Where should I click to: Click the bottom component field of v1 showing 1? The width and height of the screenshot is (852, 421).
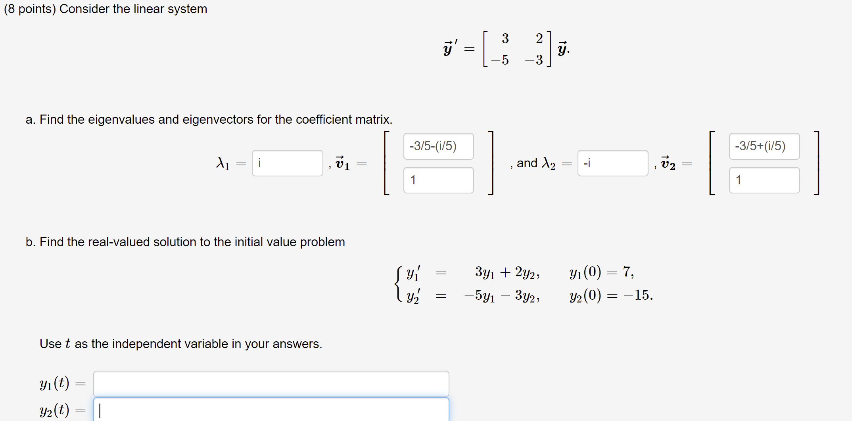438,180
